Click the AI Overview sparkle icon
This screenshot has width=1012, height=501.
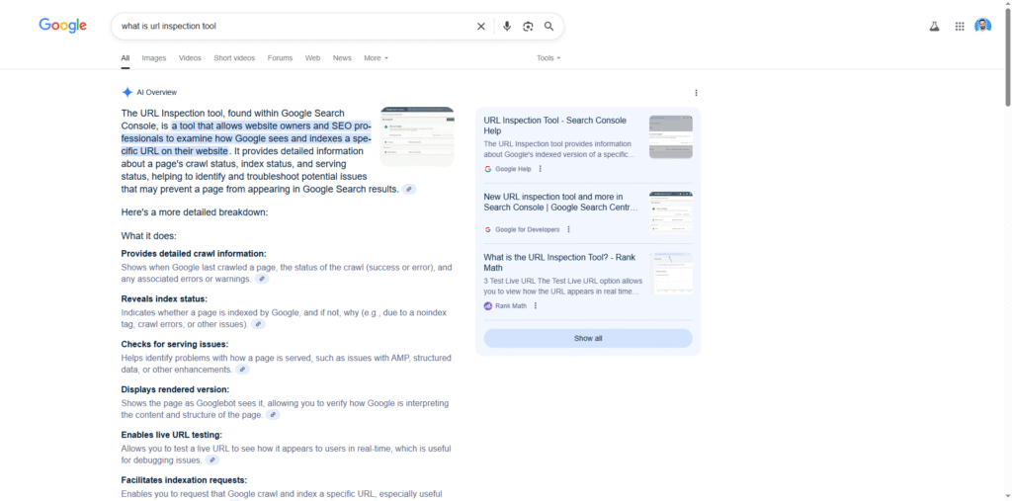(x=127, y=92)
